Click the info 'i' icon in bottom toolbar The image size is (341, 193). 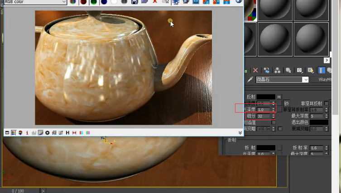[27, 133]
